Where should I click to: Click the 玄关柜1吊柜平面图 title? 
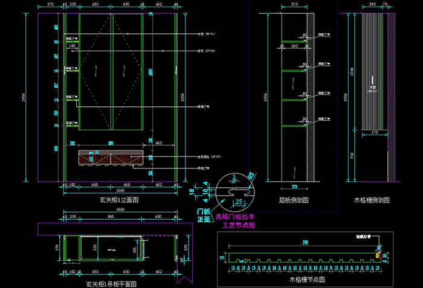coord(111,283)
